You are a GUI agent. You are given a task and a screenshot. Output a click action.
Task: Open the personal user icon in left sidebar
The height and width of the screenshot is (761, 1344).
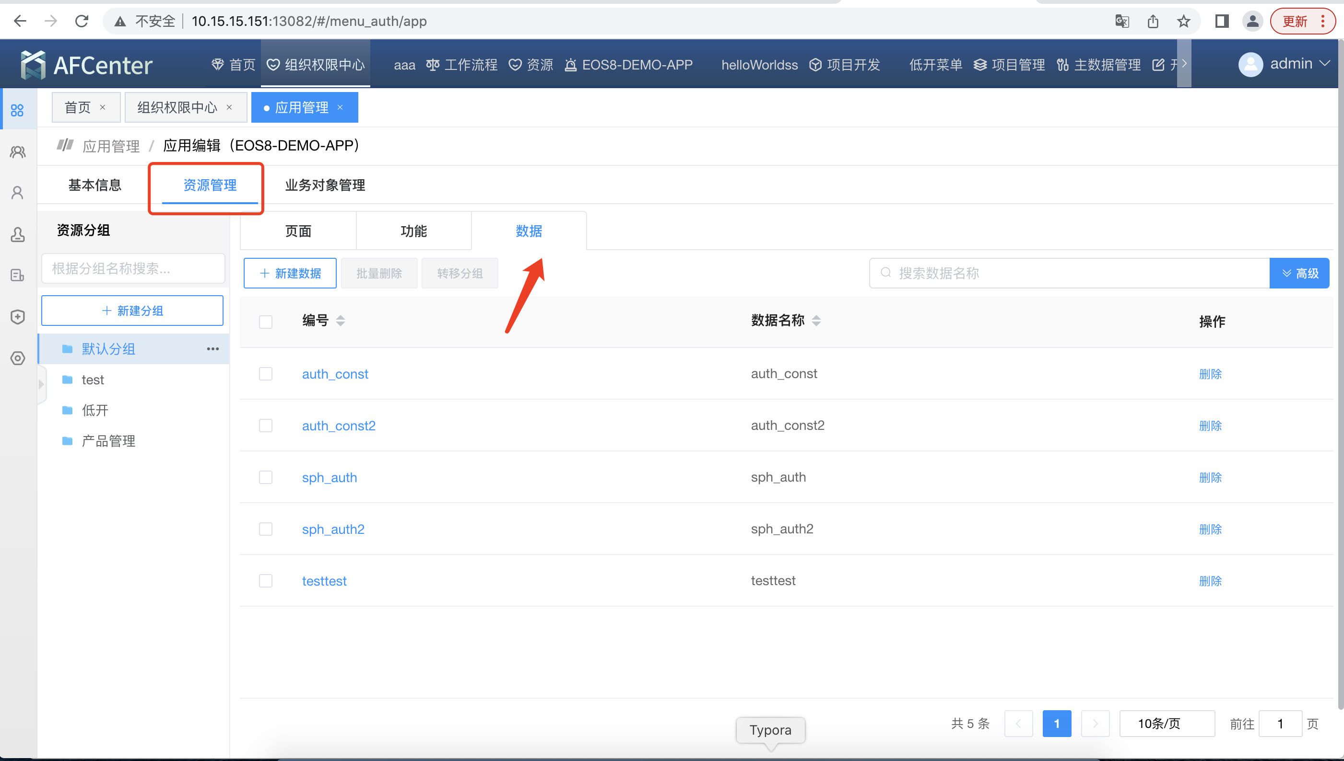point(17,193)
